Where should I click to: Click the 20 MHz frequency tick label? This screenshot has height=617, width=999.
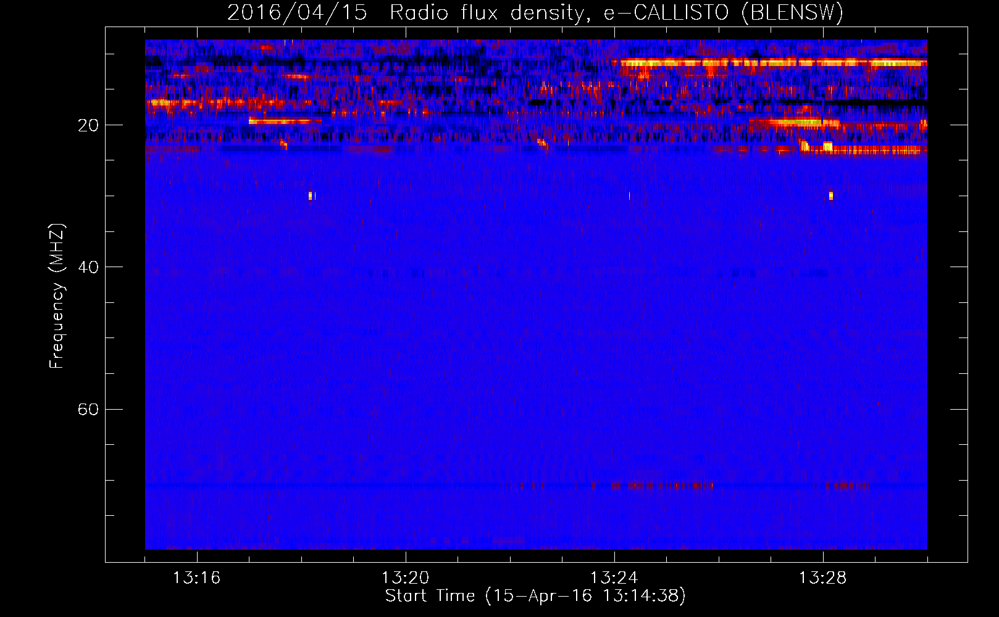point(88,125)
